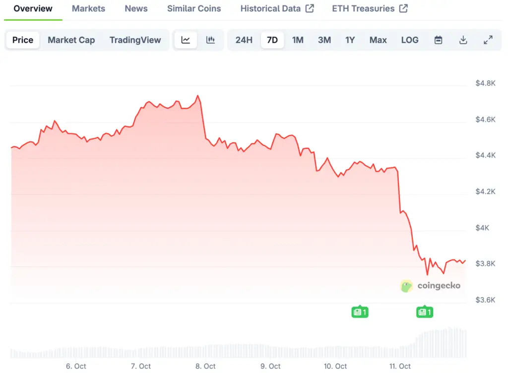Viewport: 508px width, 376px height.
Task: Go to the News tab
Action: [x=136, y=8]
